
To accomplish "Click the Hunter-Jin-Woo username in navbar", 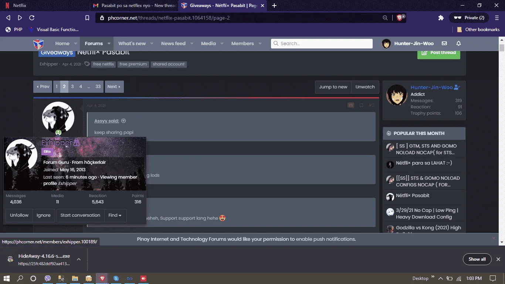I will pos(414,44).
